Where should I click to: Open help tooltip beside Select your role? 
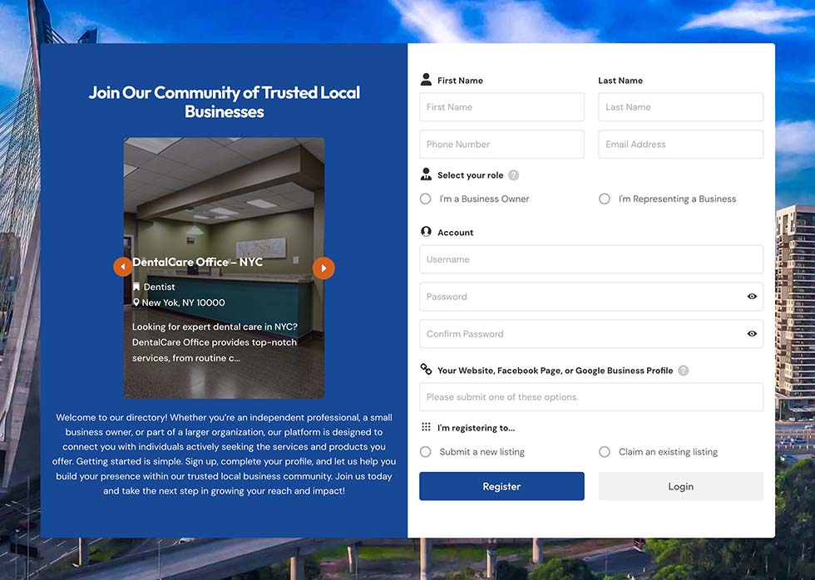514,175
